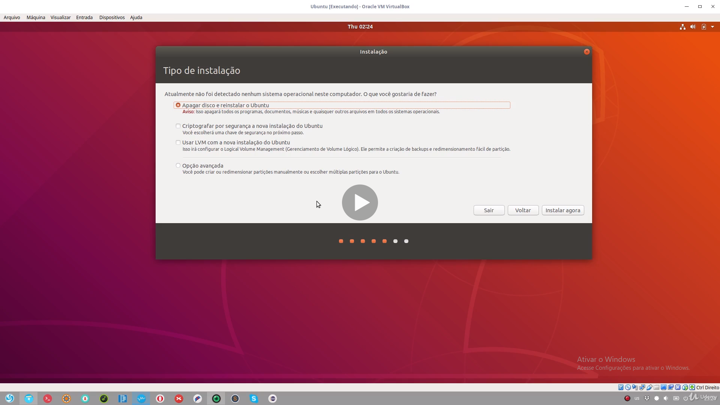Open the orange gear settings taskbar icon

pos(66,398)
